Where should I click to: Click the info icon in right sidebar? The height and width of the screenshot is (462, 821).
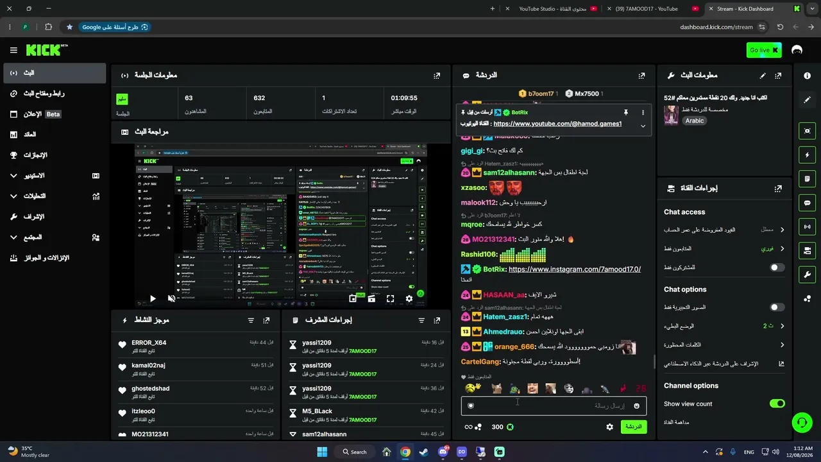[x=808, y=76]
